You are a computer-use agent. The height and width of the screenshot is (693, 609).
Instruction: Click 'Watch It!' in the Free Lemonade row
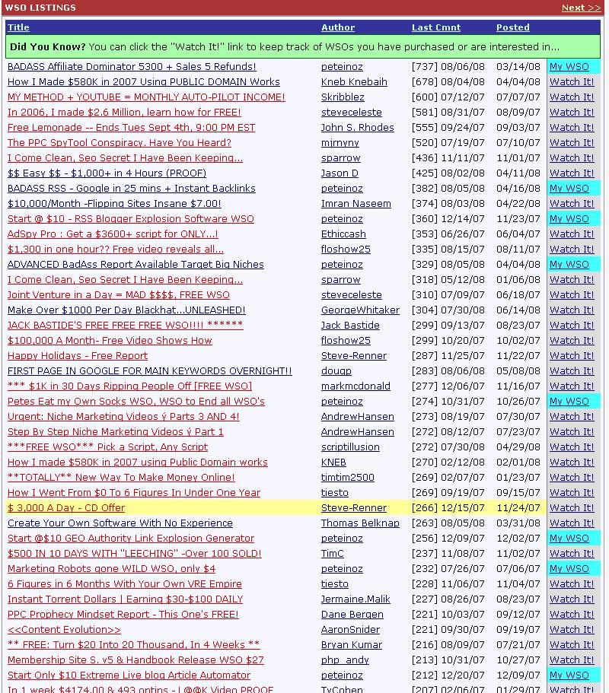pos(572,128)
